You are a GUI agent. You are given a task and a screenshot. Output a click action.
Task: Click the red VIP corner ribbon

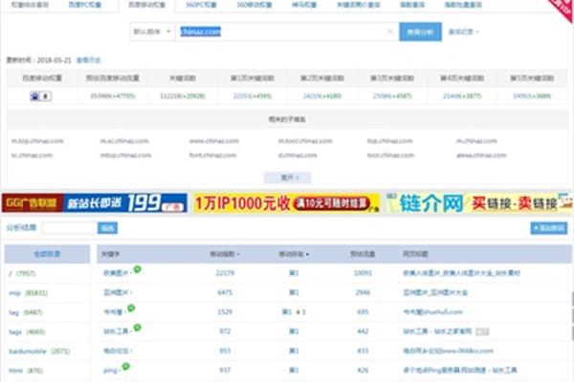click(562, 10)
